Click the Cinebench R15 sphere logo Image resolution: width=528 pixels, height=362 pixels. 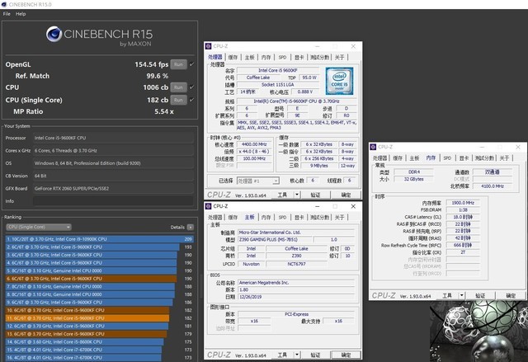pos(54,34)
